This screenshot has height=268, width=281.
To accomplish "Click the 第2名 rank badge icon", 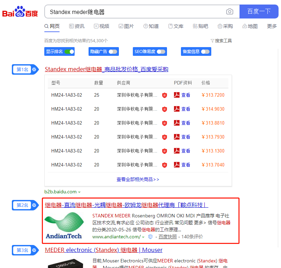I will [x=25, y=205].
